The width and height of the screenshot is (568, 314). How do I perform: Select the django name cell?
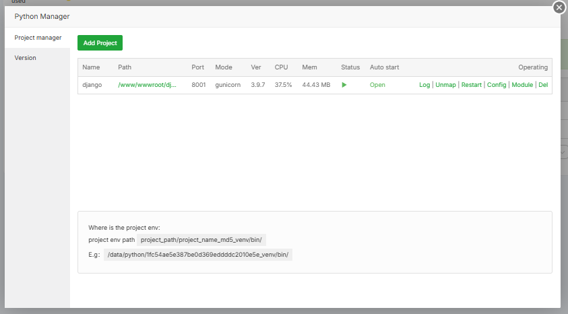click(92, 85)
